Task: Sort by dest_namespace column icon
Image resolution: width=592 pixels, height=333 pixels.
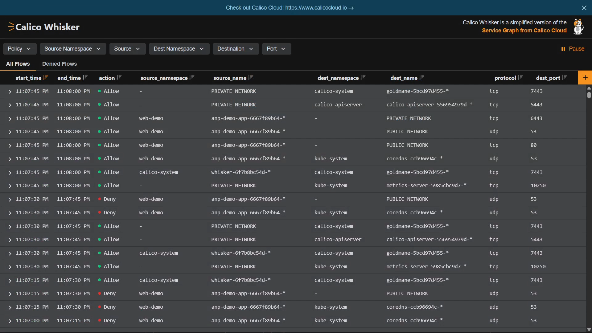Action: coord(363,78)
